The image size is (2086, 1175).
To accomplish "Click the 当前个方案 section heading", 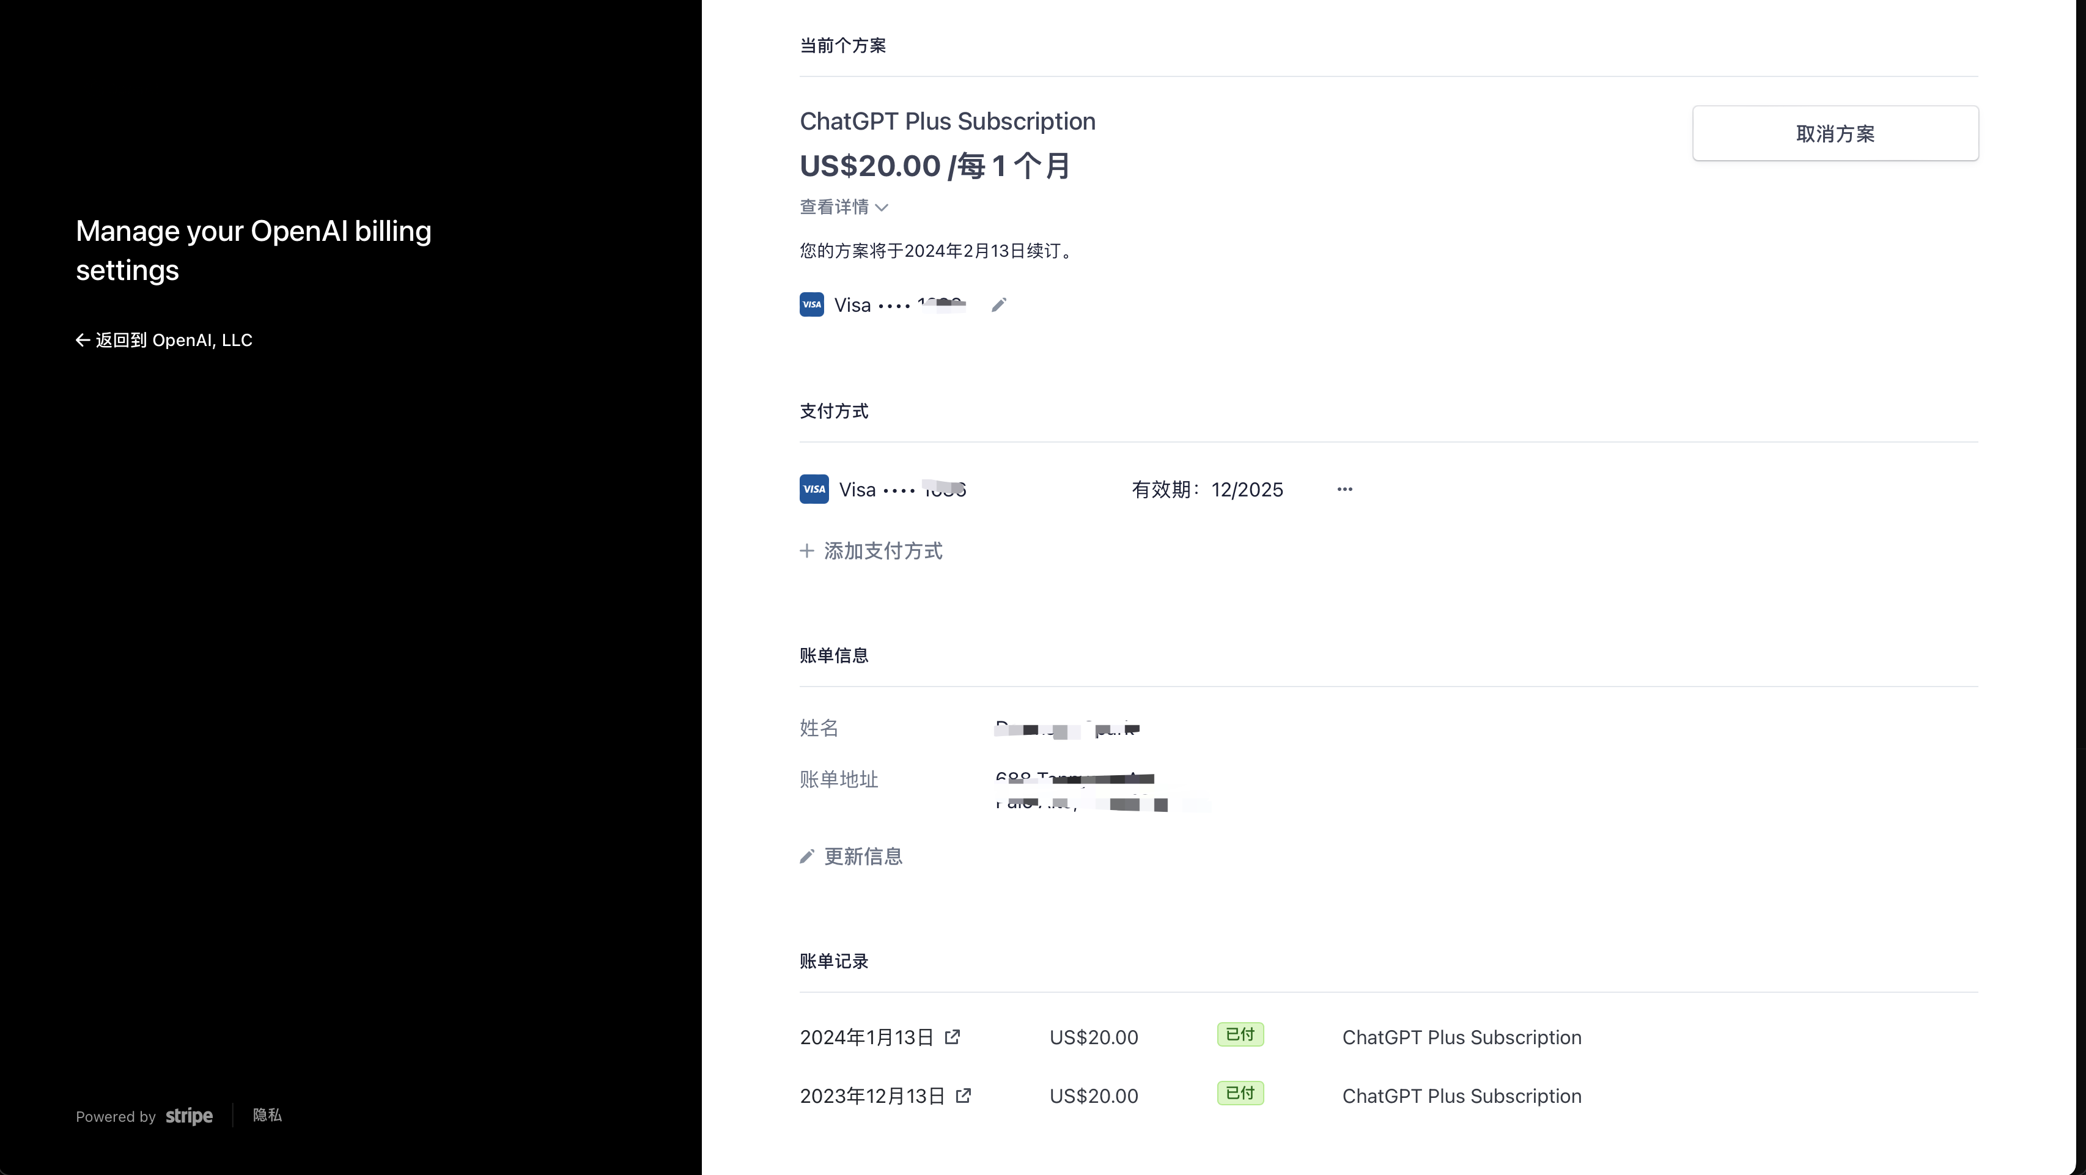I will [x=843, y=45].
